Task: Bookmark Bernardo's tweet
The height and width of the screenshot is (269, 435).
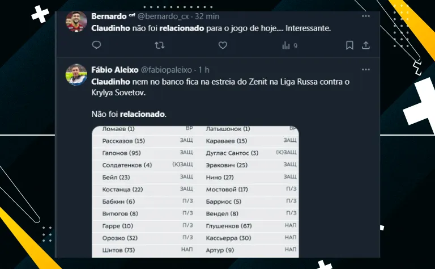Action: (x=350, y=45)
